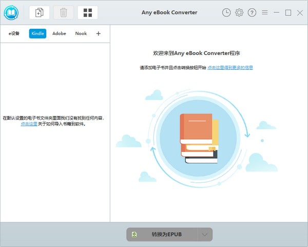
Task: Maximize the converter window
Action: click(x=288, y=13)
